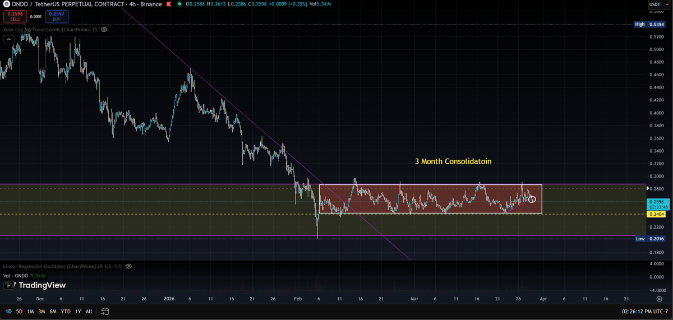Click the Dec label on time axis
The height and width of the screenshot is (320, 673).
[x=40, y=300]
